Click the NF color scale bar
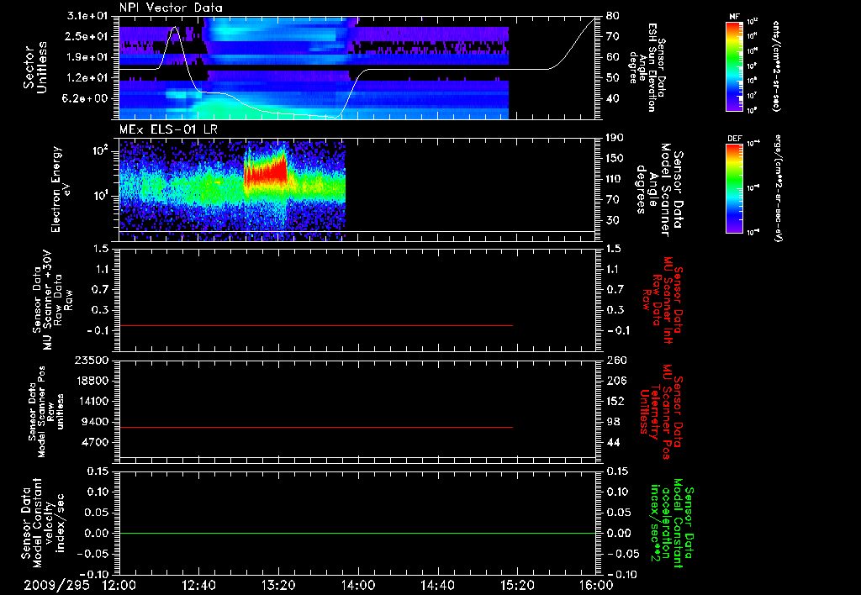The image size is (861, 595). point(735,66)
